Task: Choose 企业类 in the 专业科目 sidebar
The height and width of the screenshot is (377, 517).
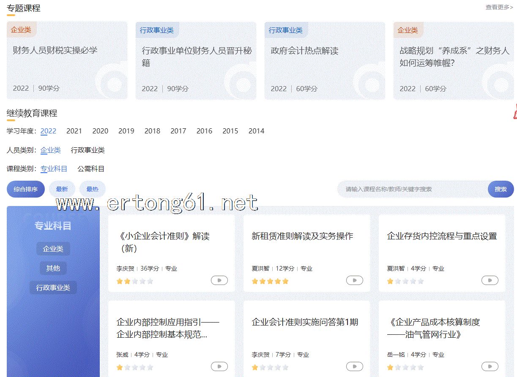Action: coord(53,249)
